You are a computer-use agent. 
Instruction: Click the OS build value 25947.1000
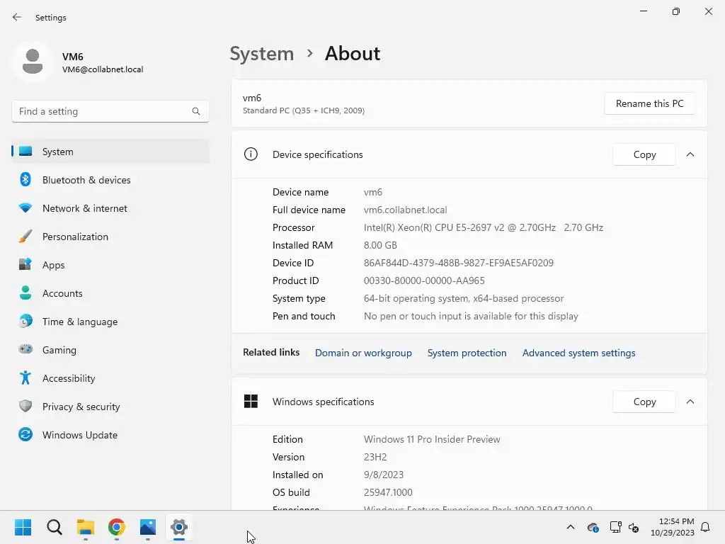coord(388,493)
